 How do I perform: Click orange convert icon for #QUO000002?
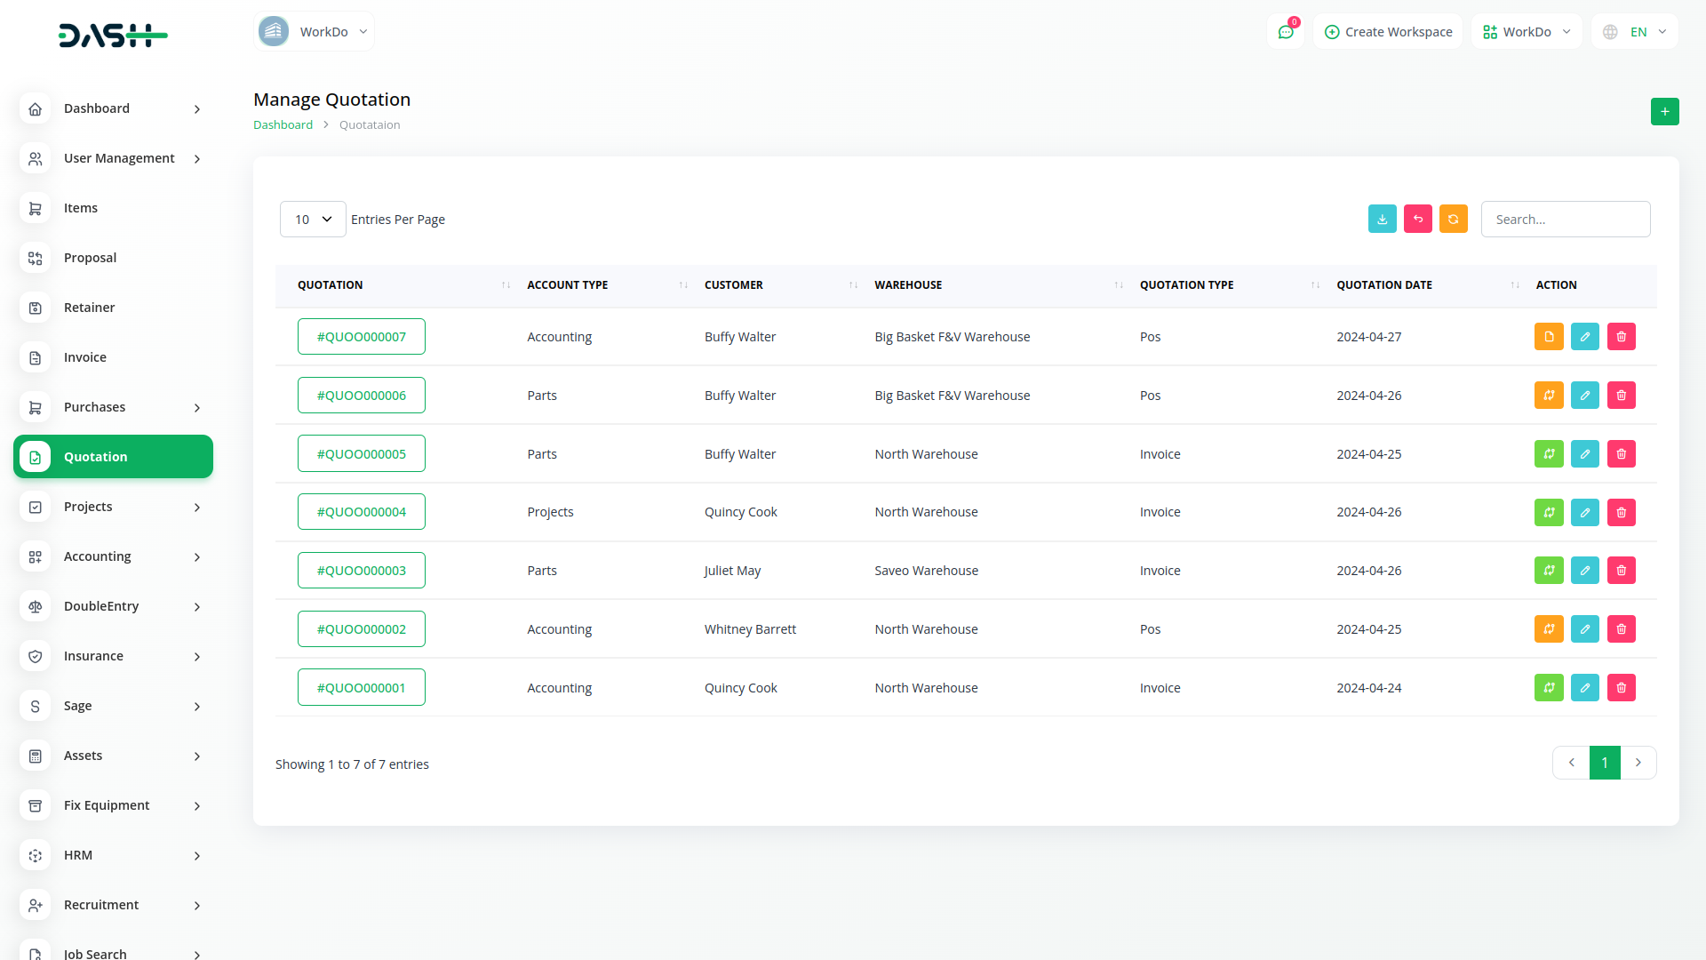coord(1548,629)
